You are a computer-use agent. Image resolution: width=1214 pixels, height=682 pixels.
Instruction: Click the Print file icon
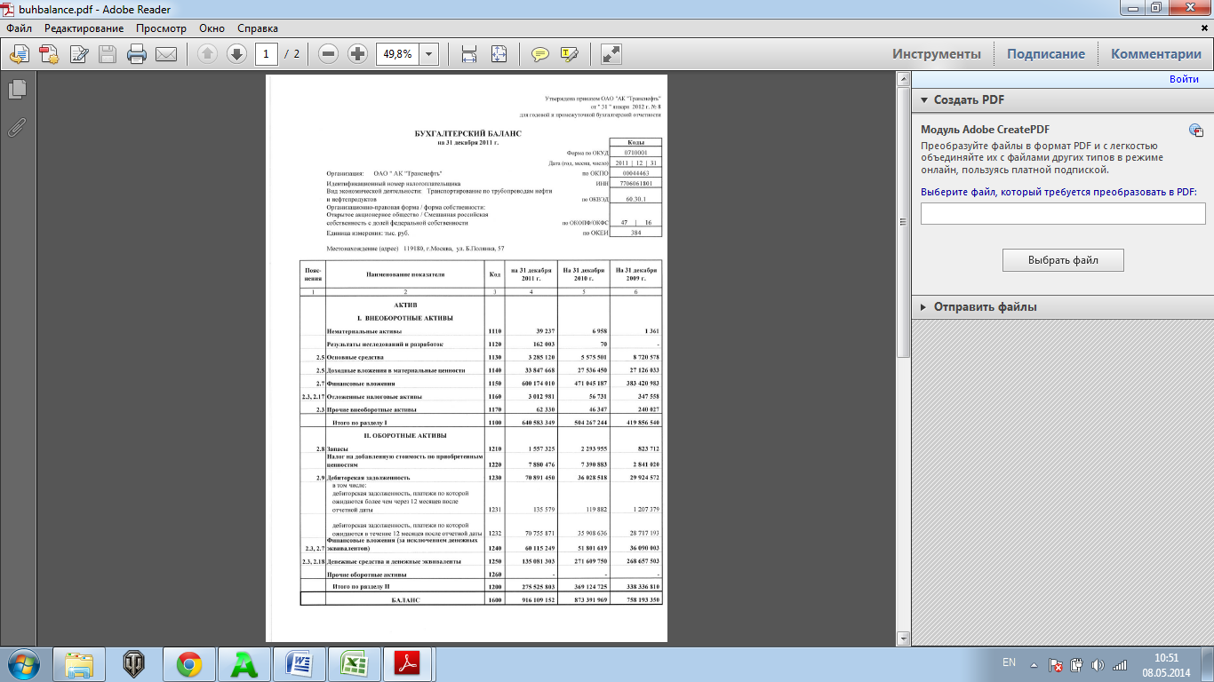click(136, 54)
